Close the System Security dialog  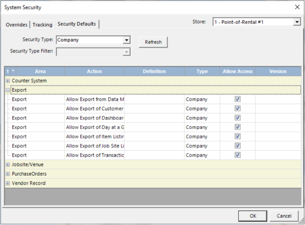tap(297, 7)
